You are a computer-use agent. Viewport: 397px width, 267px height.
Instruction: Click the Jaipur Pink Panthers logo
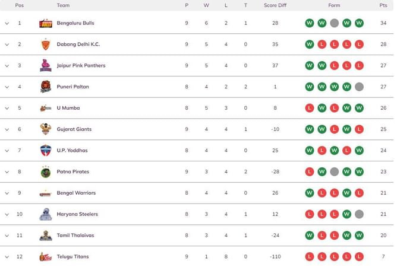click(46, 66)
